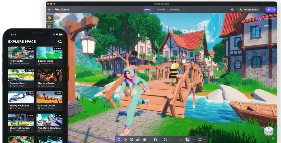Open the Summer Beach space thumbnail
Screen dimensions: 281x143
(21, 75)
